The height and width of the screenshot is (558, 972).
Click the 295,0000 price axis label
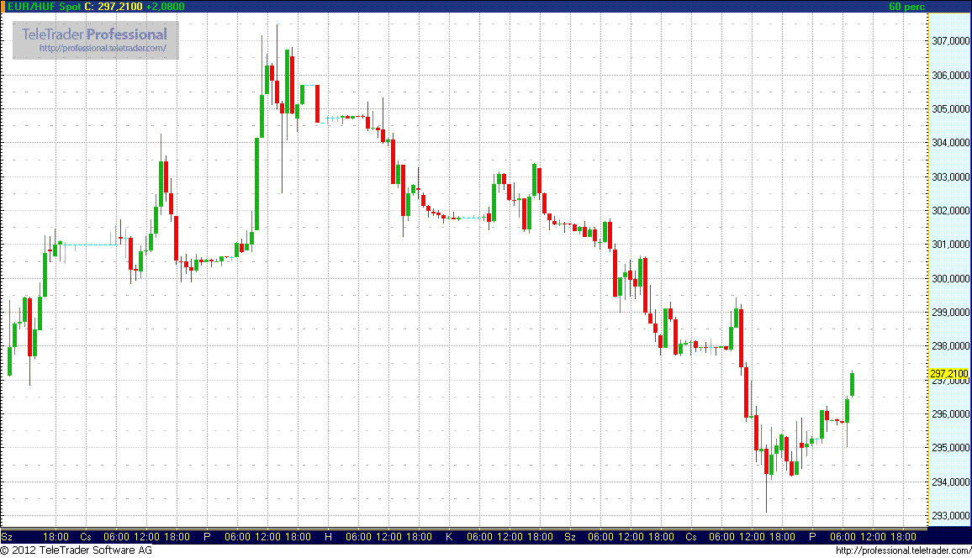(951, 448)
